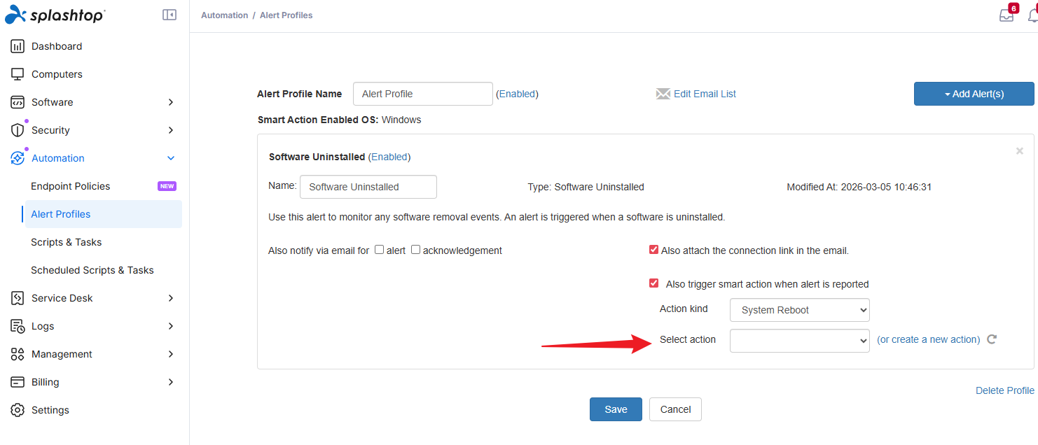Screen dimensions: 1038x445
Task: Remove the Software Uninstalled alert with X
Action: point(1020,150)
